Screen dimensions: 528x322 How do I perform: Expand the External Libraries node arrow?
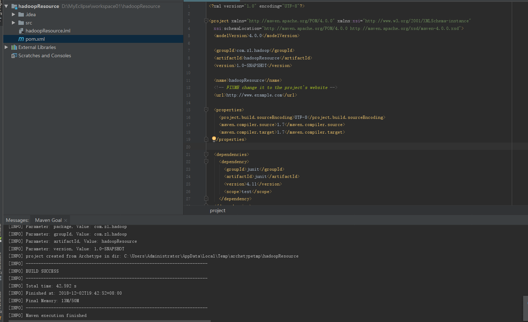pos(6,47)
